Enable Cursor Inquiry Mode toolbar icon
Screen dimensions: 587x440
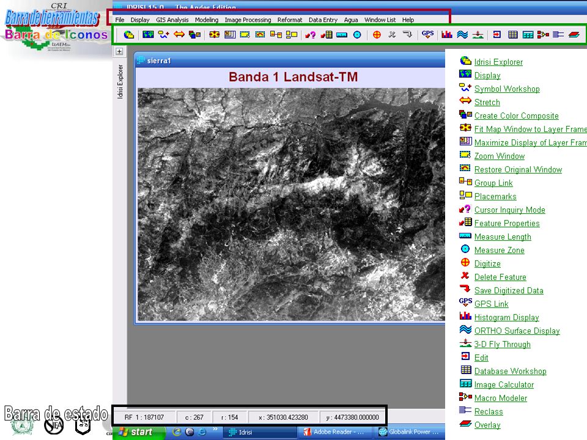311,35
